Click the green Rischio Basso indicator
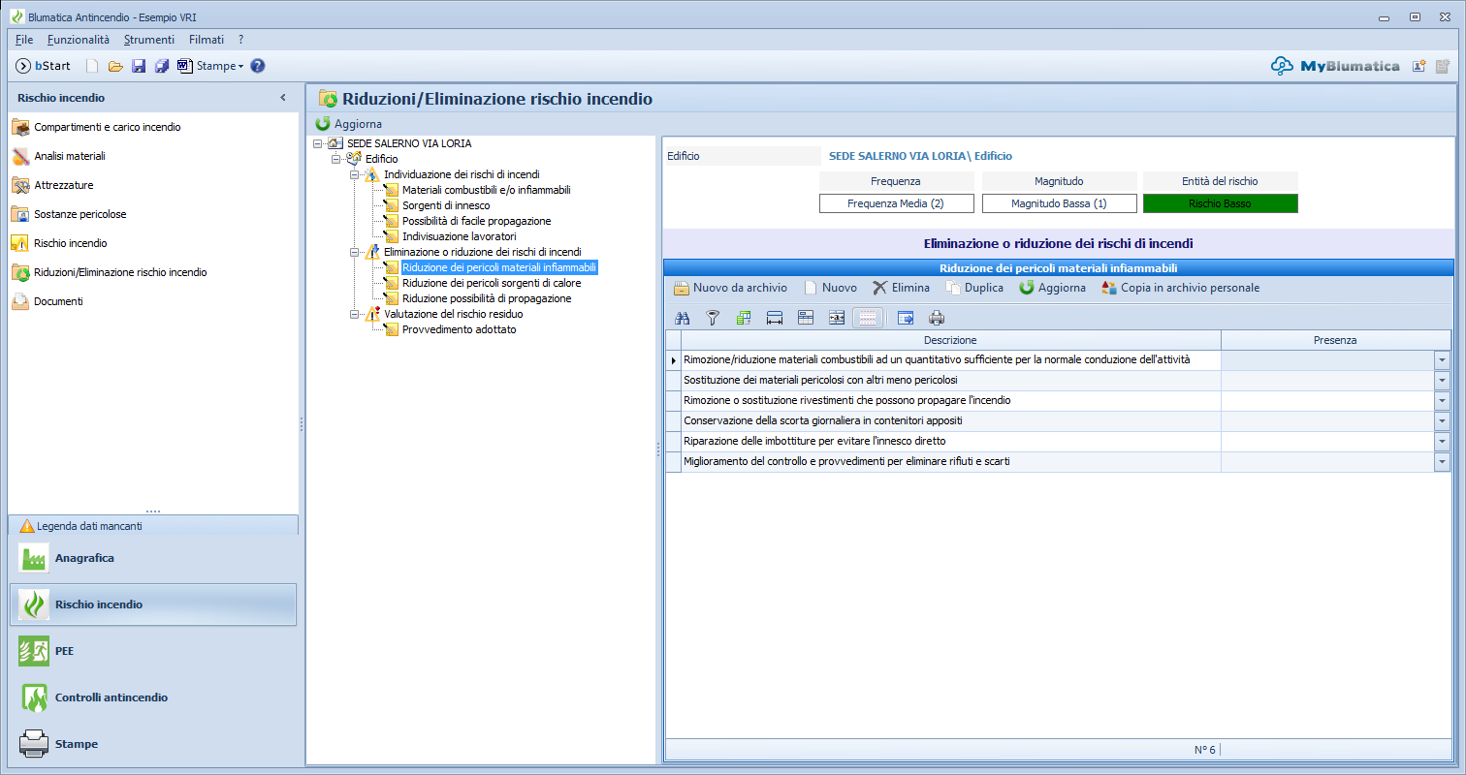Viewport: 1466px width, 775px height. [x=1220, y=203]
